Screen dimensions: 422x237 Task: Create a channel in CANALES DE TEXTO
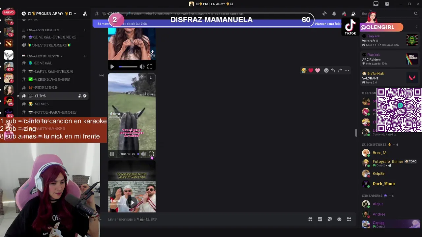(x=84, y=56)
